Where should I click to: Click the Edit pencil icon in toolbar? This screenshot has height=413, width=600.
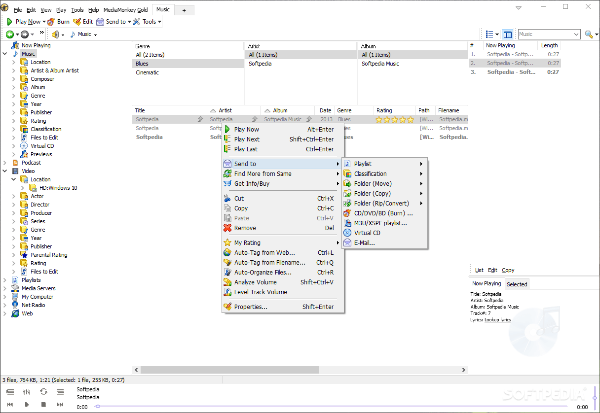(77, 22)
